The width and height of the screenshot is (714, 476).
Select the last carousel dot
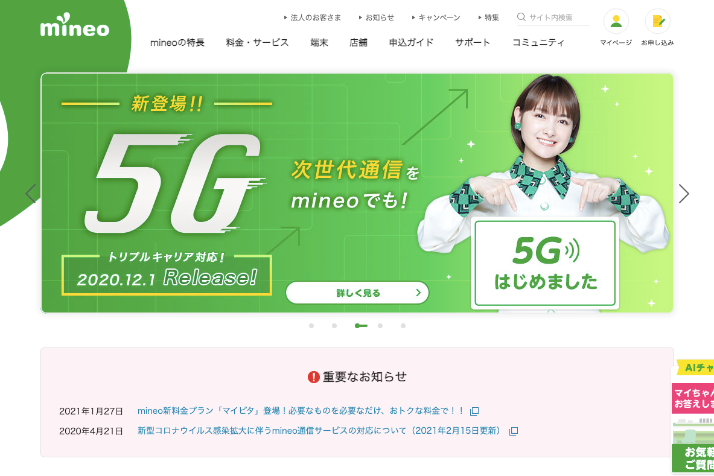pyautogui.click(x=403, y=326)
